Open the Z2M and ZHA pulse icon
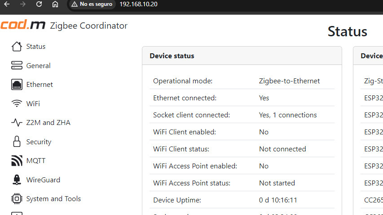Screen dimensions: 383x215 tap(17, 122)
